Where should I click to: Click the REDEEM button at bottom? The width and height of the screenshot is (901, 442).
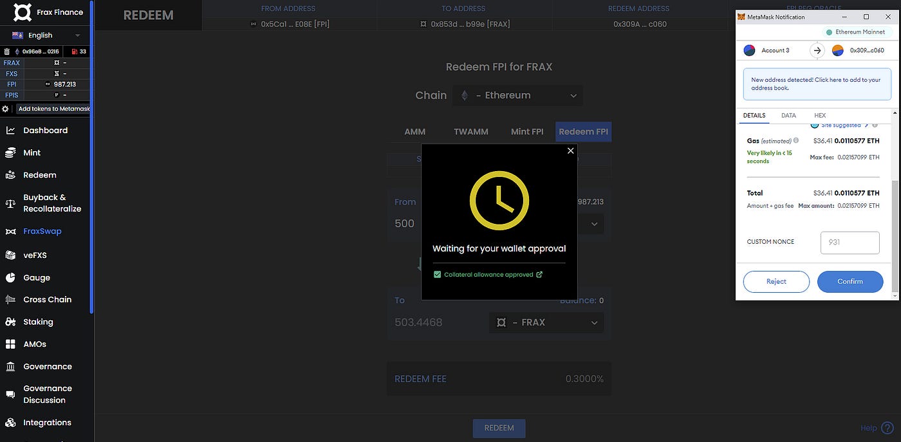pyautogui.click(x=499, y=428)
